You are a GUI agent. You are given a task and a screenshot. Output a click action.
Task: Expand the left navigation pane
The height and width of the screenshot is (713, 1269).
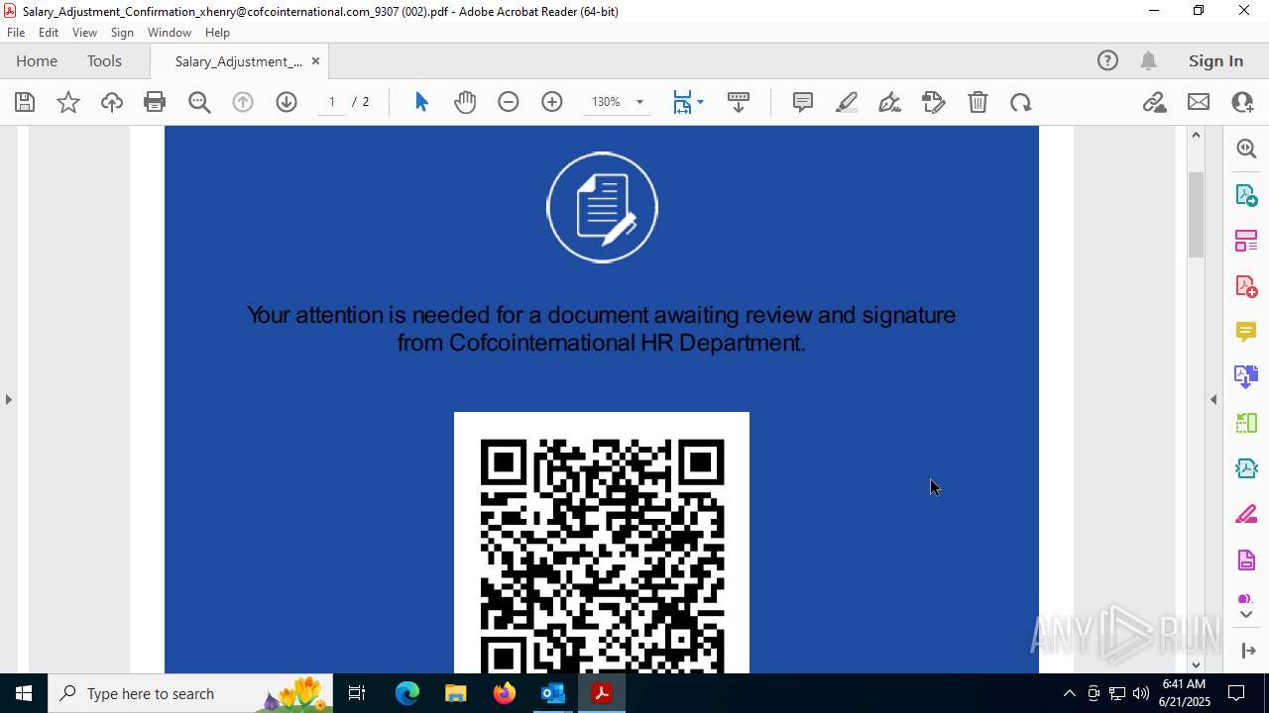point(8,399)
